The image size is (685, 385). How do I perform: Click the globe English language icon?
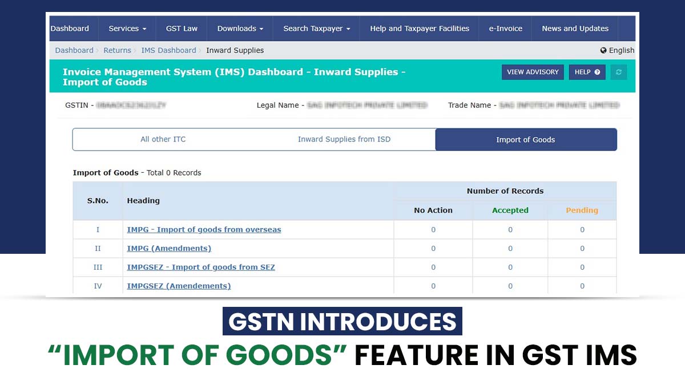(603, 50)
